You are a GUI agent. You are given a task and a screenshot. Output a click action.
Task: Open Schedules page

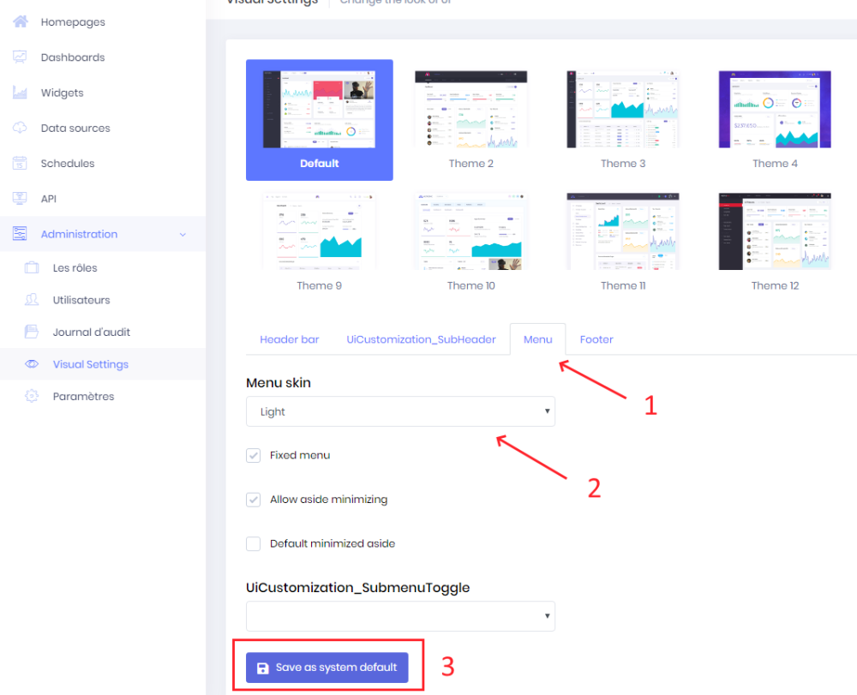68,164
